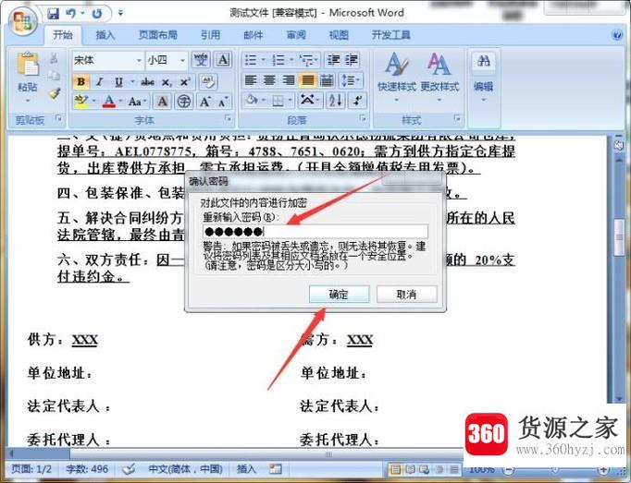Click the character shading icon

pyautogui.click(x=163, y=101)
